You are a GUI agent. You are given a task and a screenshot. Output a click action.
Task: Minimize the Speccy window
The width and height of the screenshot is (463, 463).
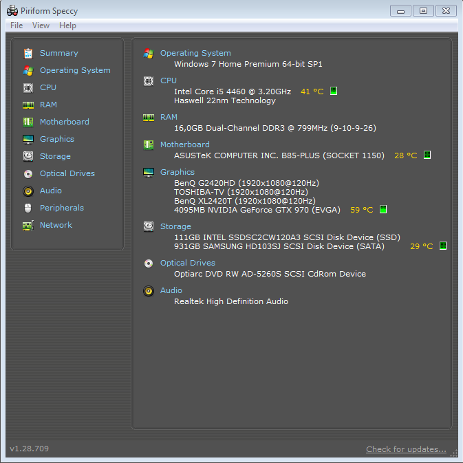[400, 11]
